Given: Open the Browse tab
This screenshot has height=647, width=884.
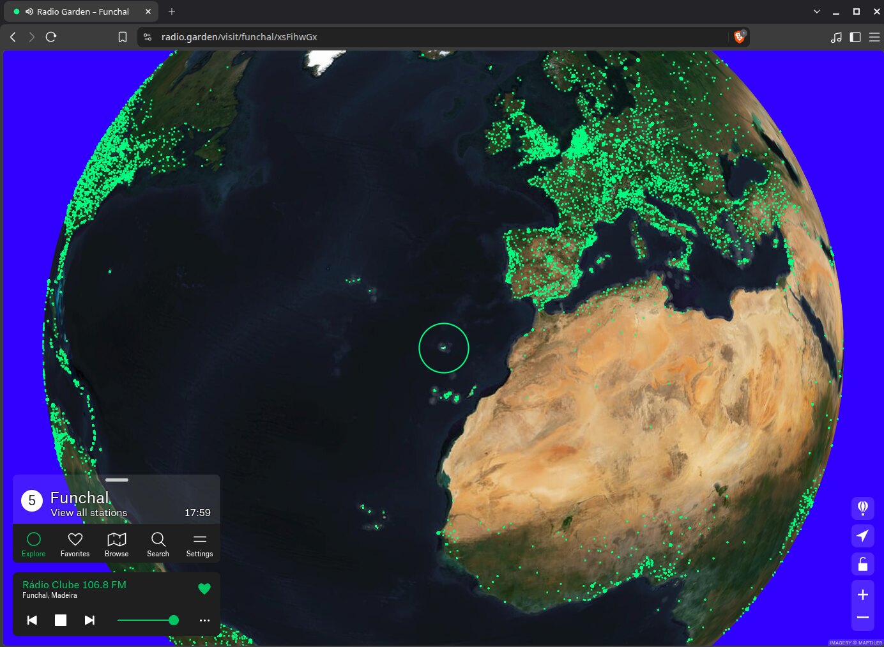Looking at the screenshot, I should pos(117,544).
